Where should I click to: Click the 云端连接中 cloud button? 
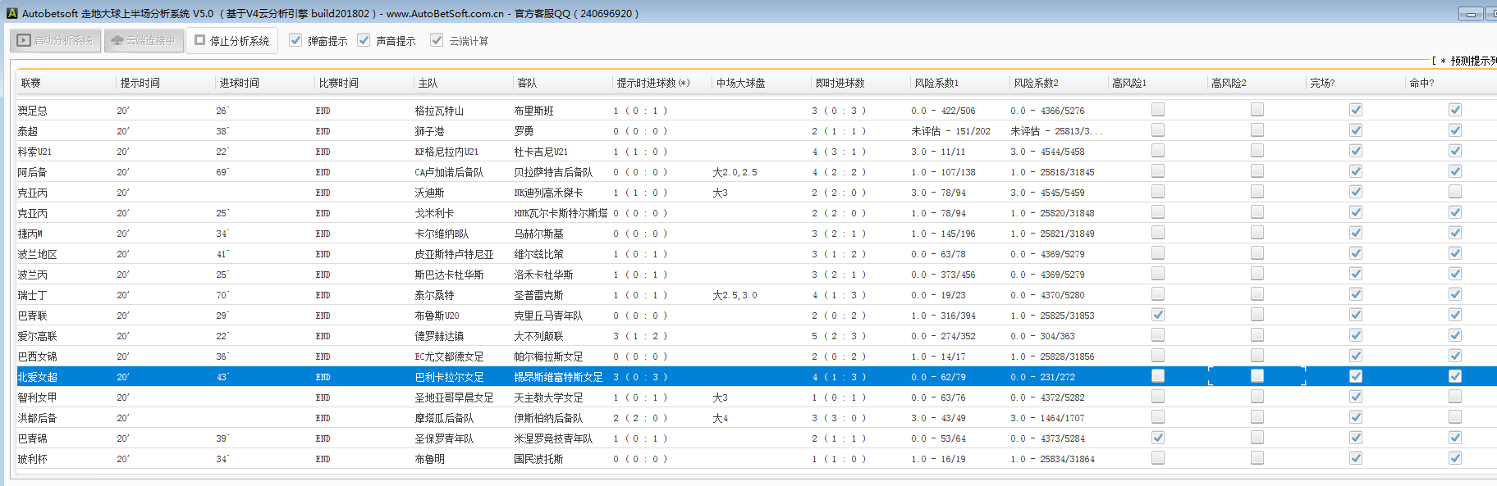[x=144, y=40]
